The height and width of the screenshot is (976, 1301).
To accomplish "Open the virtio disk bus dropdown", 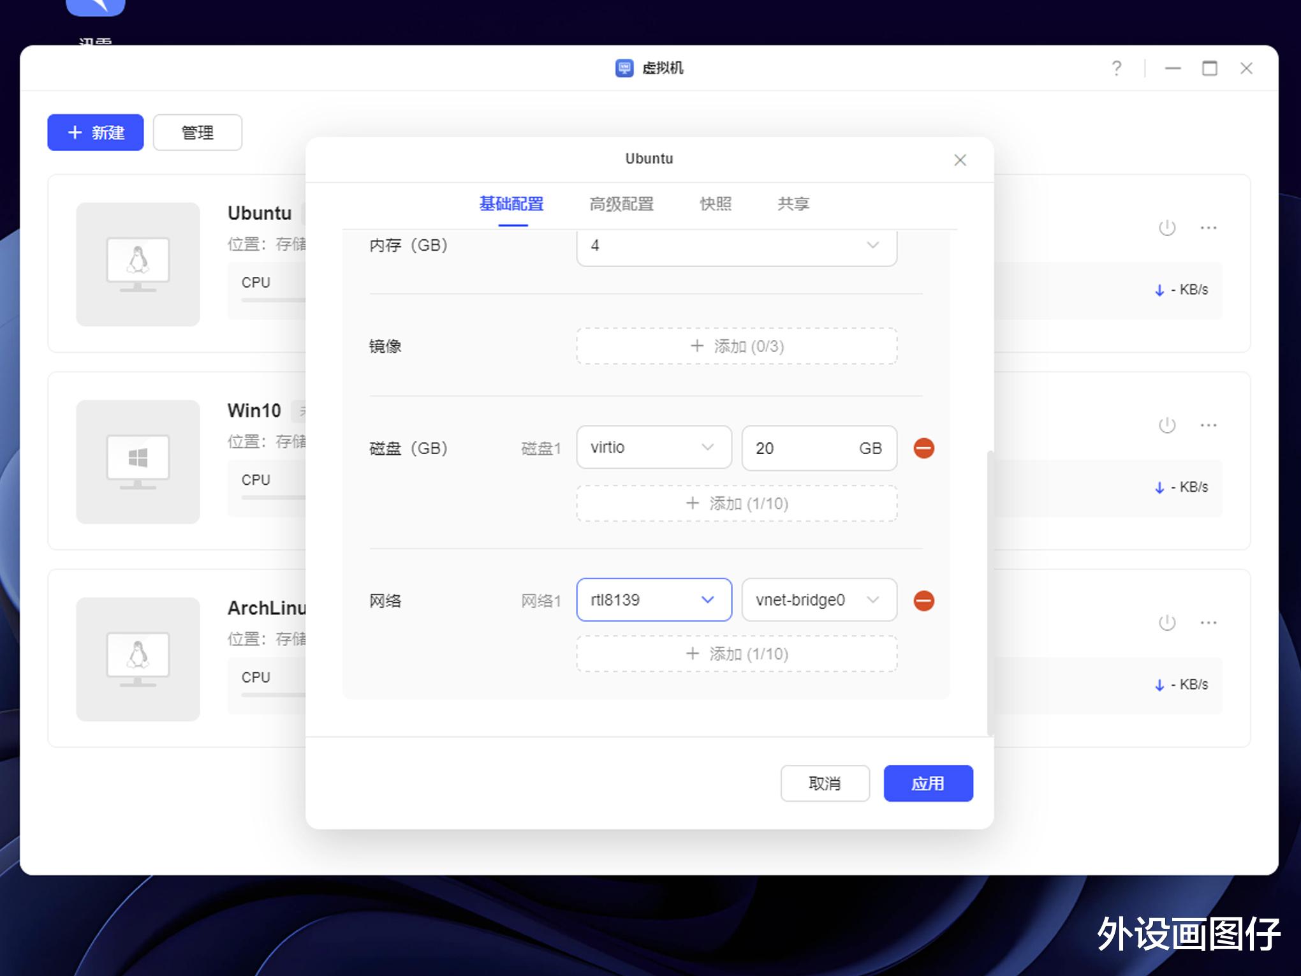I will coord(653,448).
